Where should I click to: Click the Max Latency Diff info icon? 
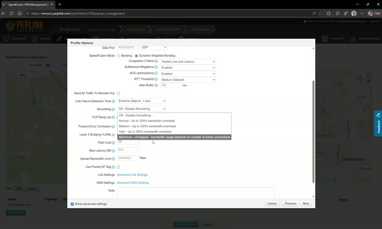point(113,151)
